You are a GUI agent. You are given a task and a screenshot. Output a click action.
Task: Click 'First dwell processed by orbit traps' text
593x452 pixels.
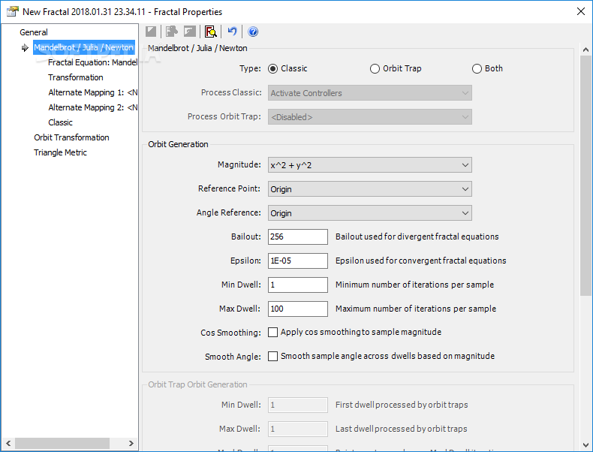coord(402,405)
